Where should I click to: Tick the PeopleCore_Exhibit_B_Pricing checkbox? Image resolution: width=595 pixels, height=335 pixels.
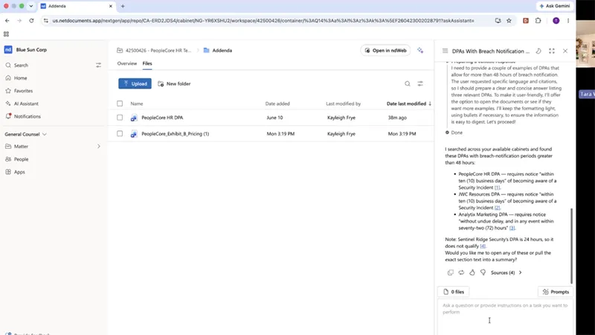(120, 134)
